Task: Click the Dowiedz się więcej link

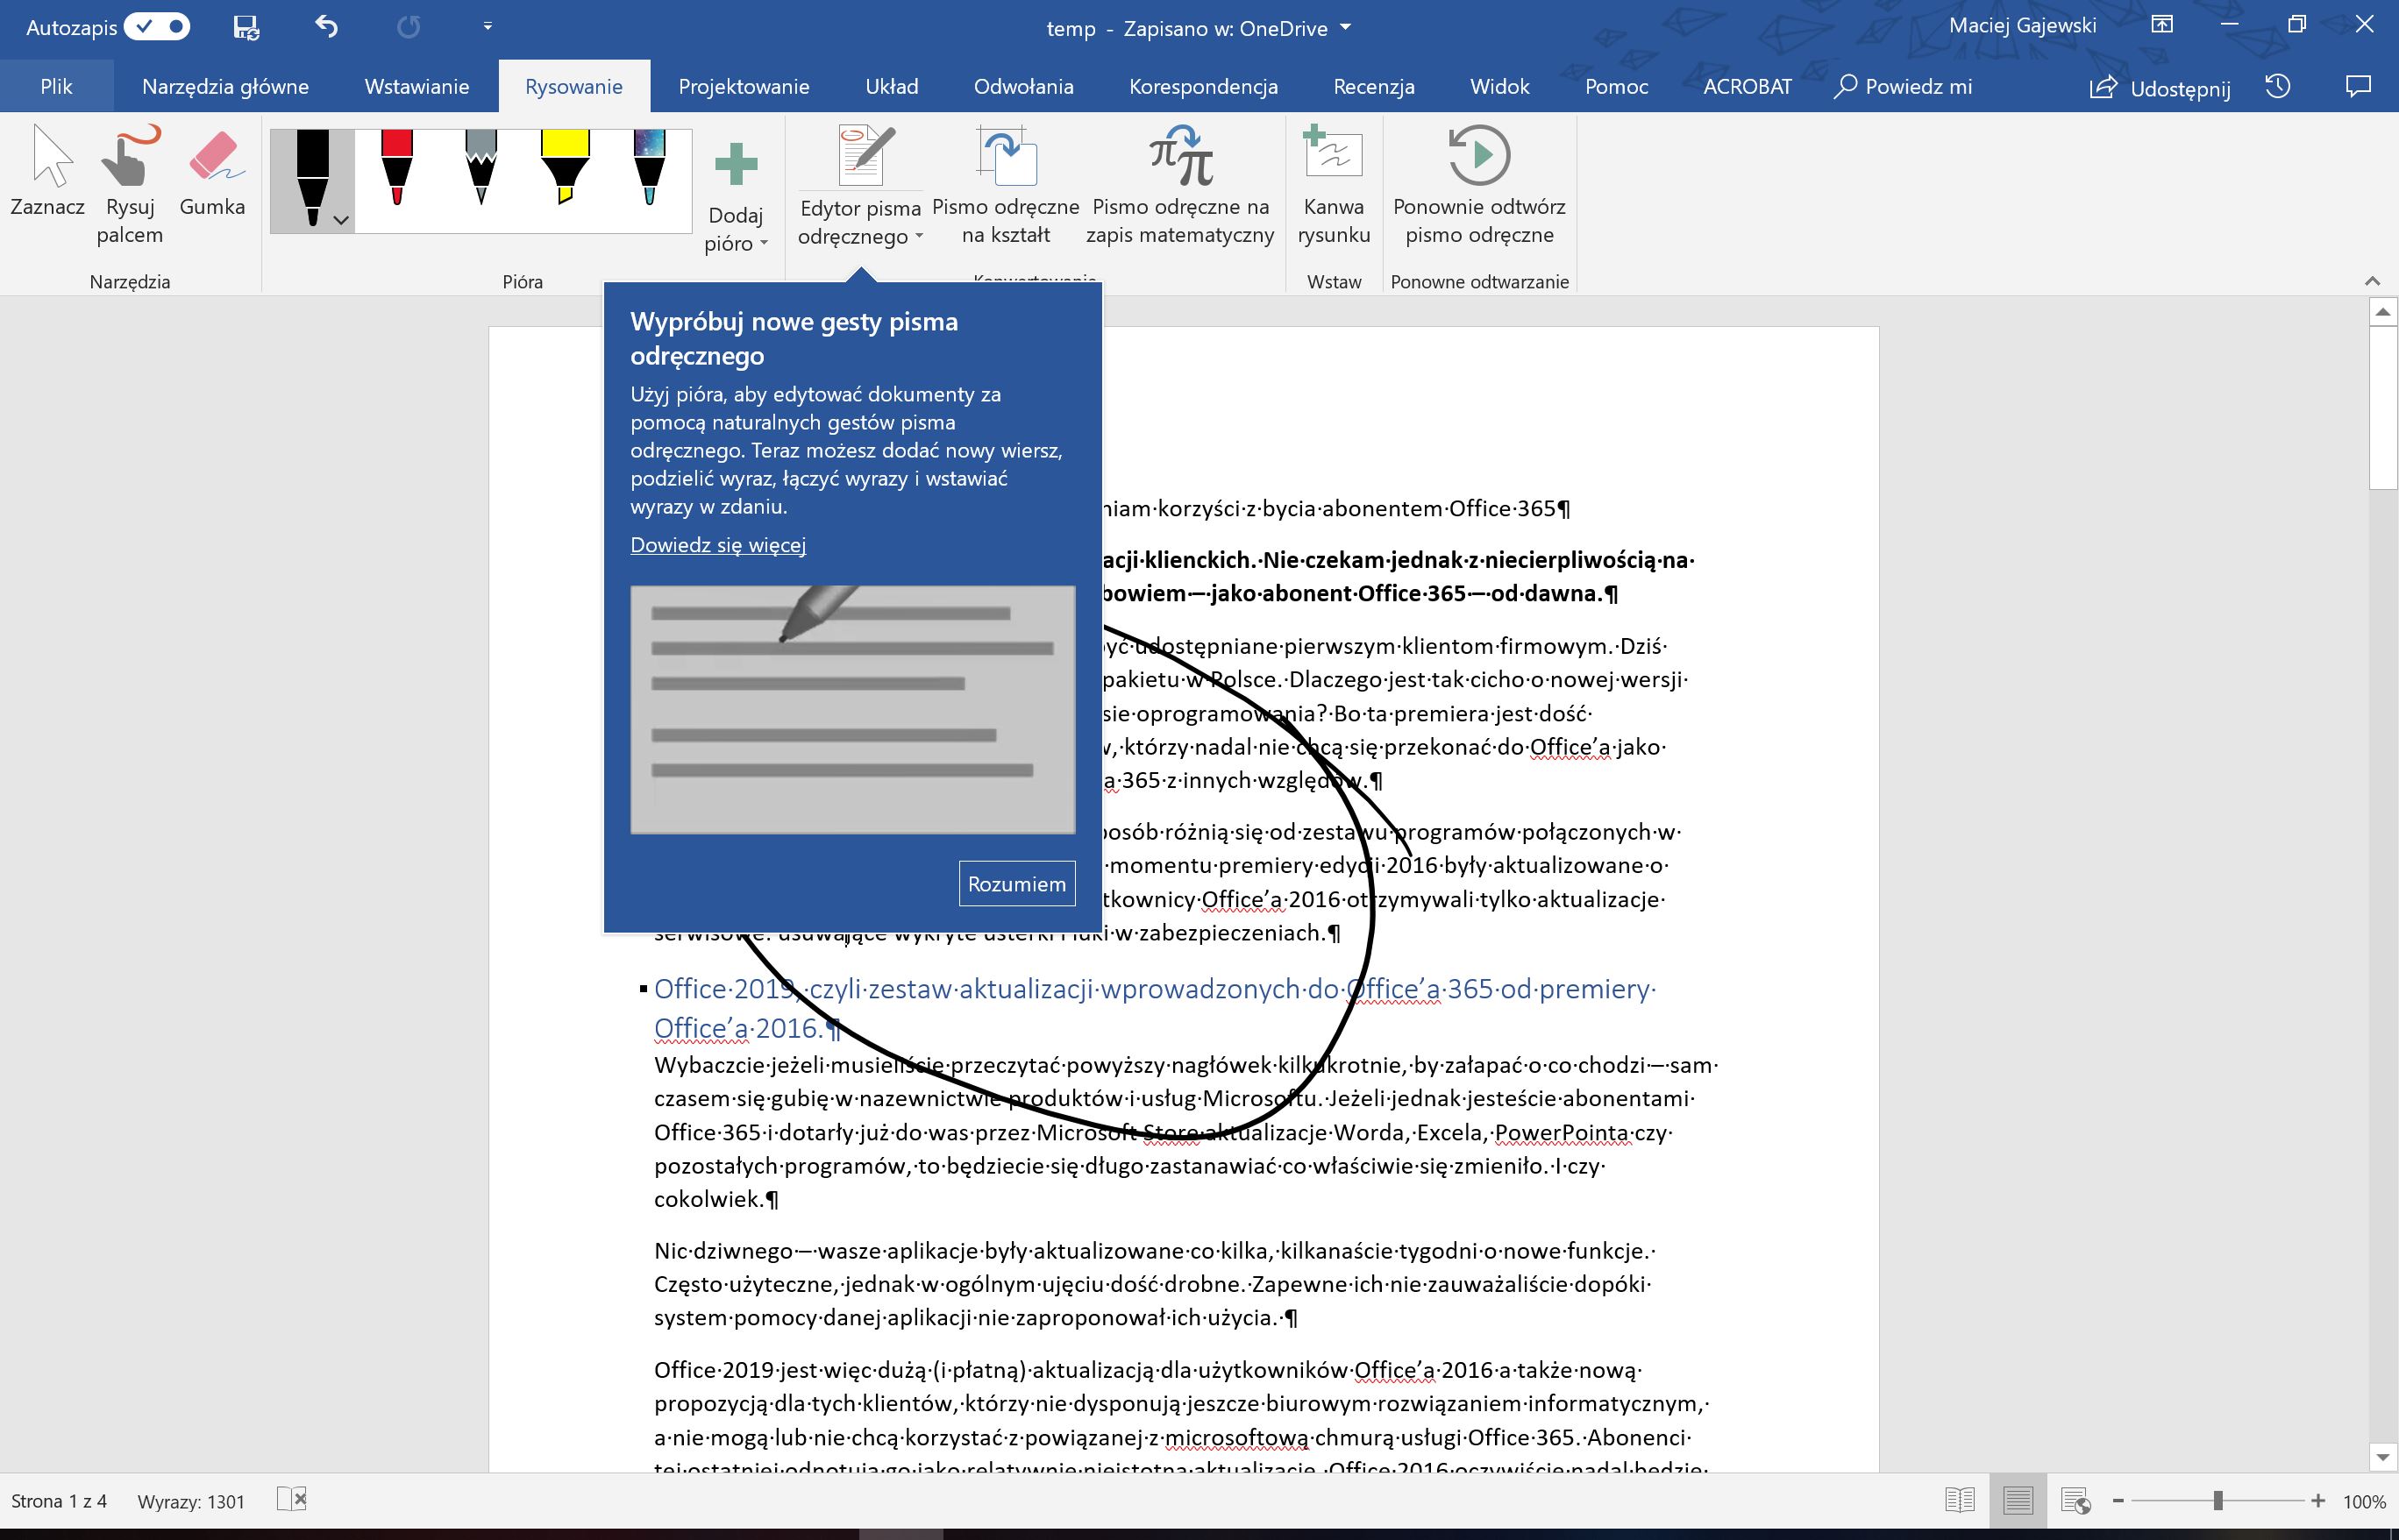Action: pyautogui.click(x=717, y=545)
